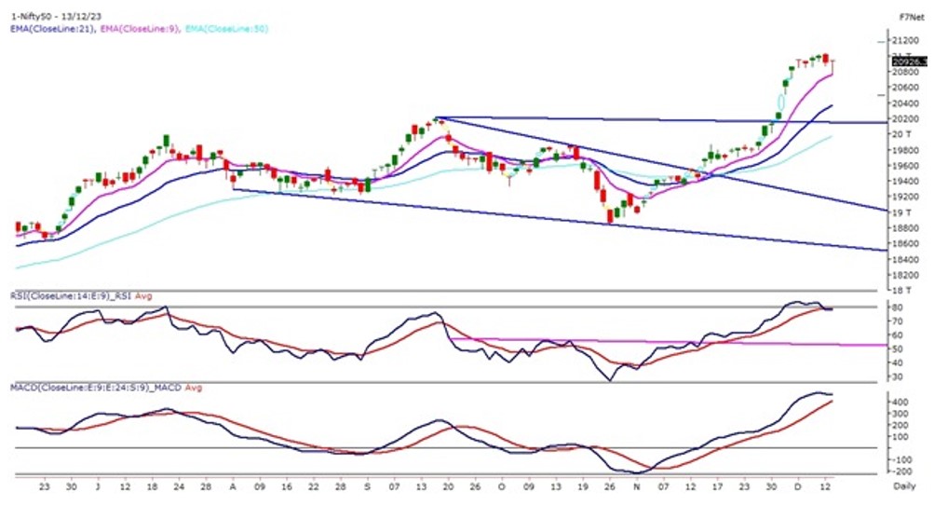This screenshot has width=934, height=505.
Task: Click the "J" month marker on date axis
Action: coord(98,486)
